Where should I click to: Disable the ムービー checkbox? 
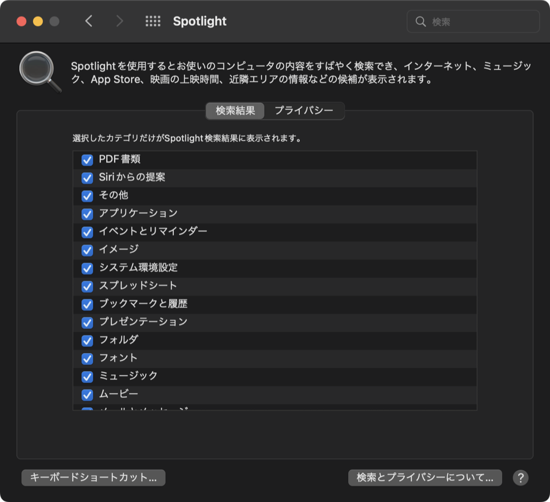87,395
